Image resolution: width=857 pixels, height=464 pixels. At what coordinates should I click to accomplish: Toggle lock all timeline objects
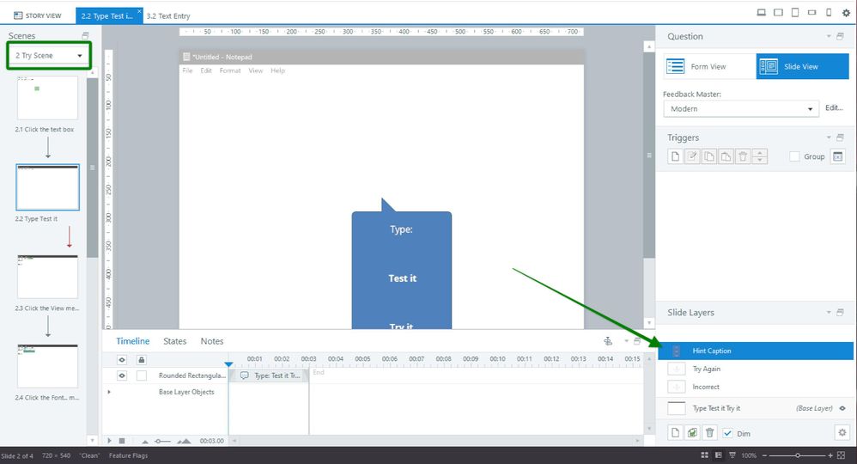click(142, 359)
